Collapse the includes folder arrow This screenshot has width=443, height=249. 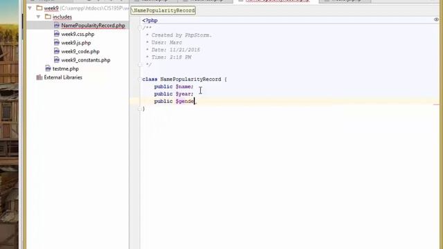(x=39, y=17)
